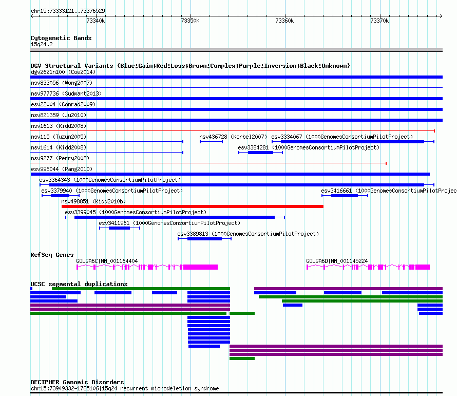Click the blue esv3411961 gain bar
The height and width of the screenshot is (396, 457).
120,228
